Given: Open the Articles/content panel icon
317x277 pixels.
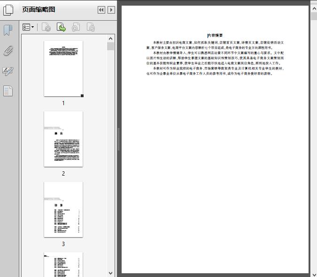Looking at the screenshot, I should pos(8,91).
